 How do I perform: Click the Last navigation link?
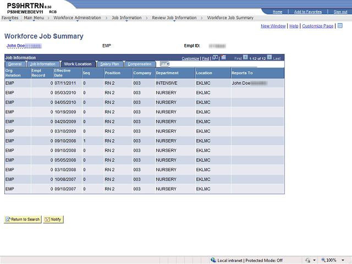click(277, 59)
